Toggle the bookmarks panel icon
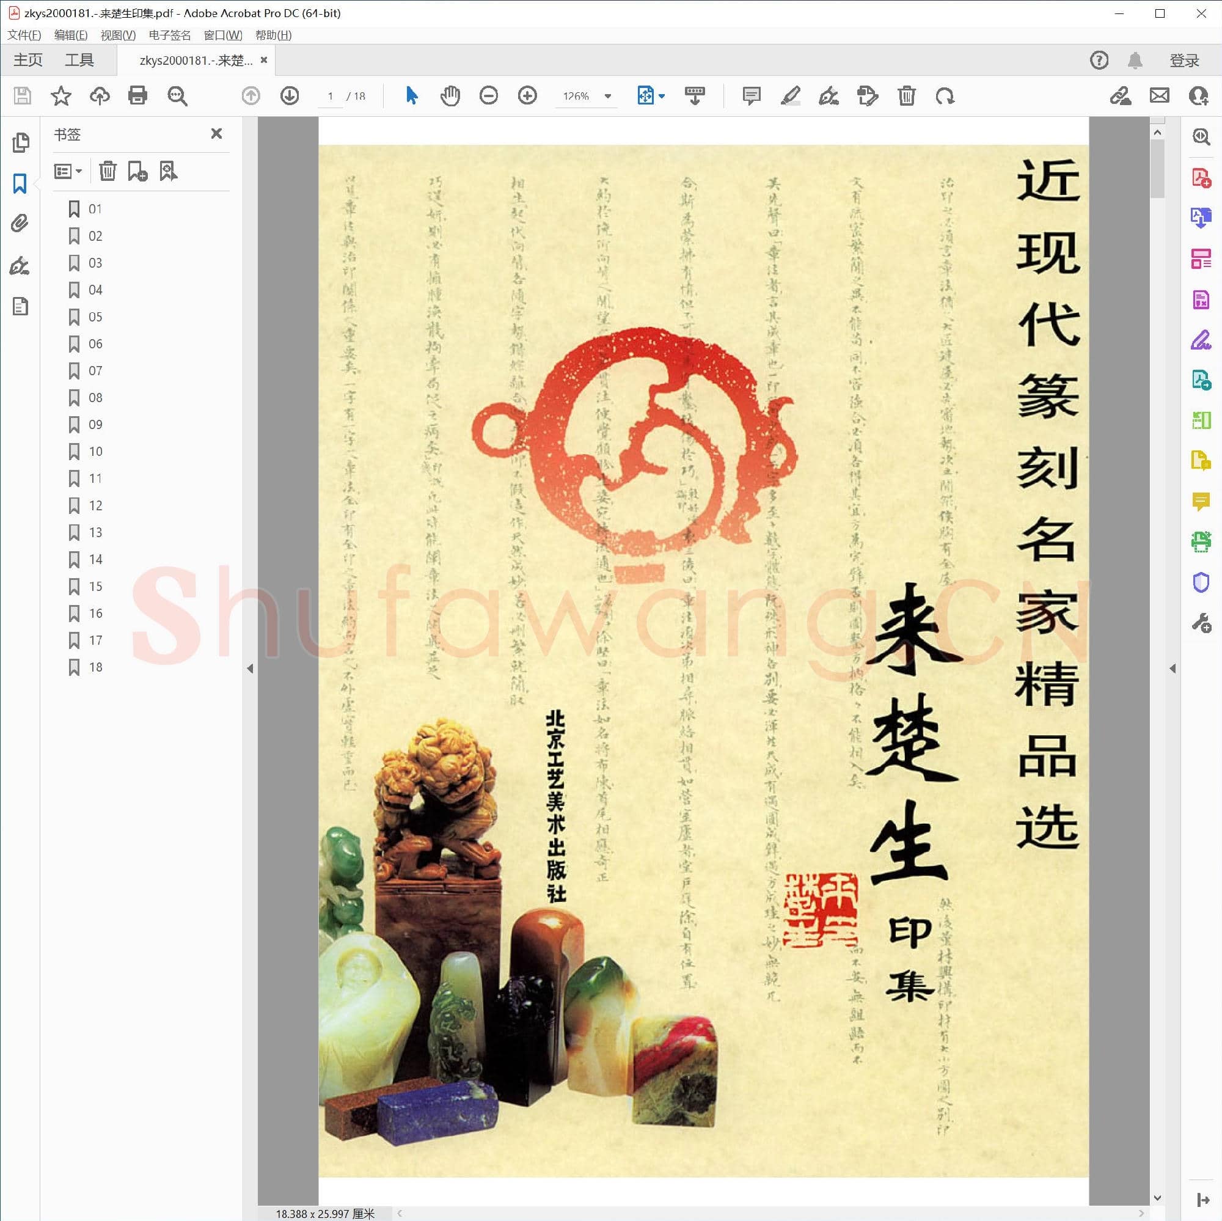Image resolution: width=1222 pixels, height=1221 pixels. pos(20,184)
